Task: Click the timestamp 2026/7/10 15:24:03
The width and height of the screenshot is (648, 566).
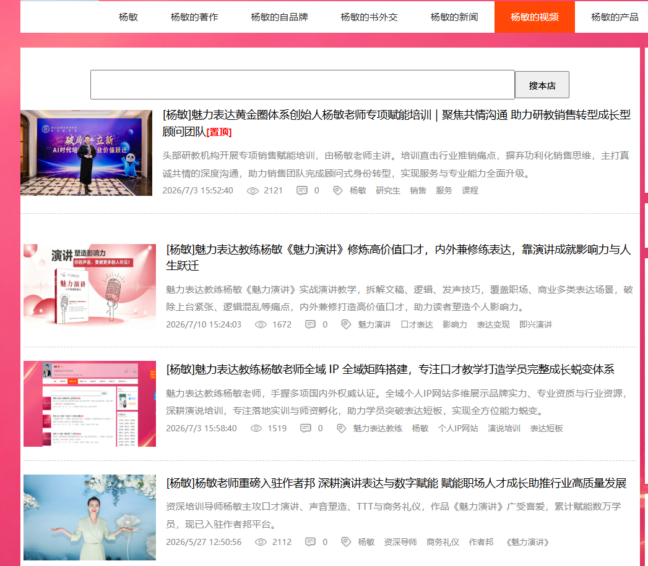Action: pyautogui.click(x=204, y=324)
